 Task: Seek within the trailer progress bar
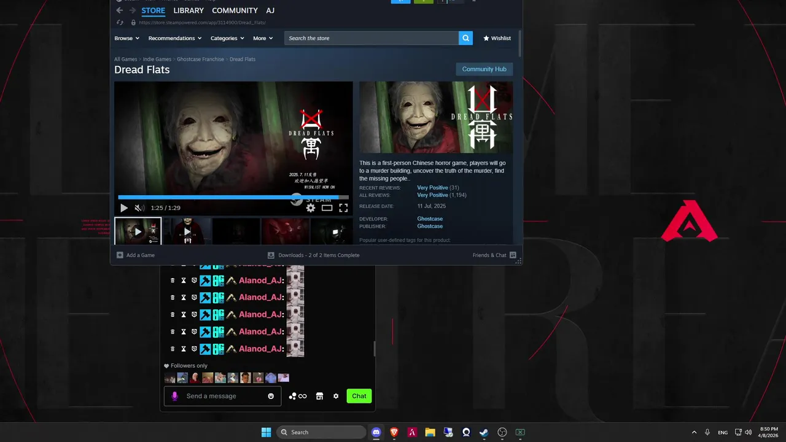point(233,198)
